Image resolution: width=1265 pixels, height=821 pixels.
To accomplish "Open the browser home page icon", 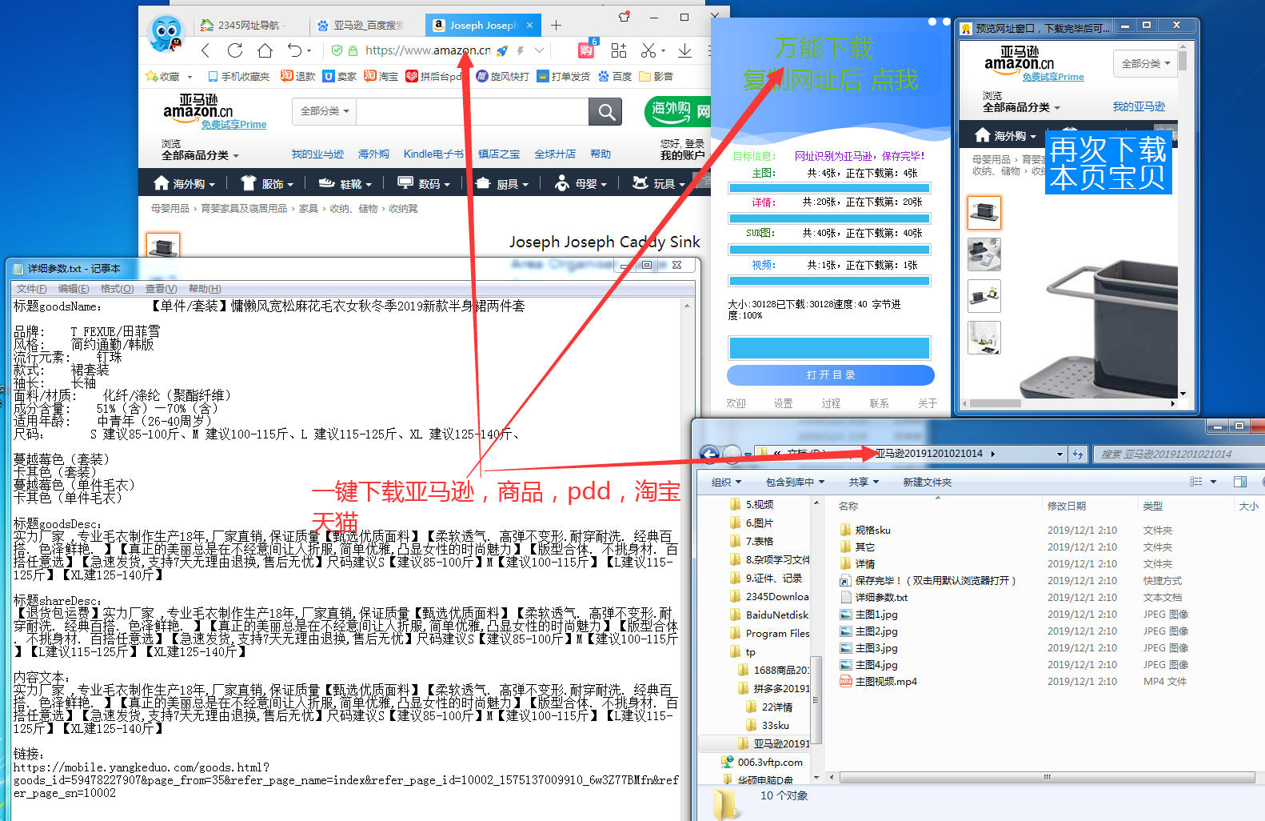I will coord(265,50).
